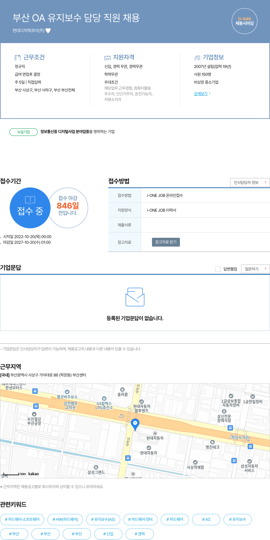Click the 1급천일정비 map icon
Screen dimensions: 270x540
click(x=253, y=397)
